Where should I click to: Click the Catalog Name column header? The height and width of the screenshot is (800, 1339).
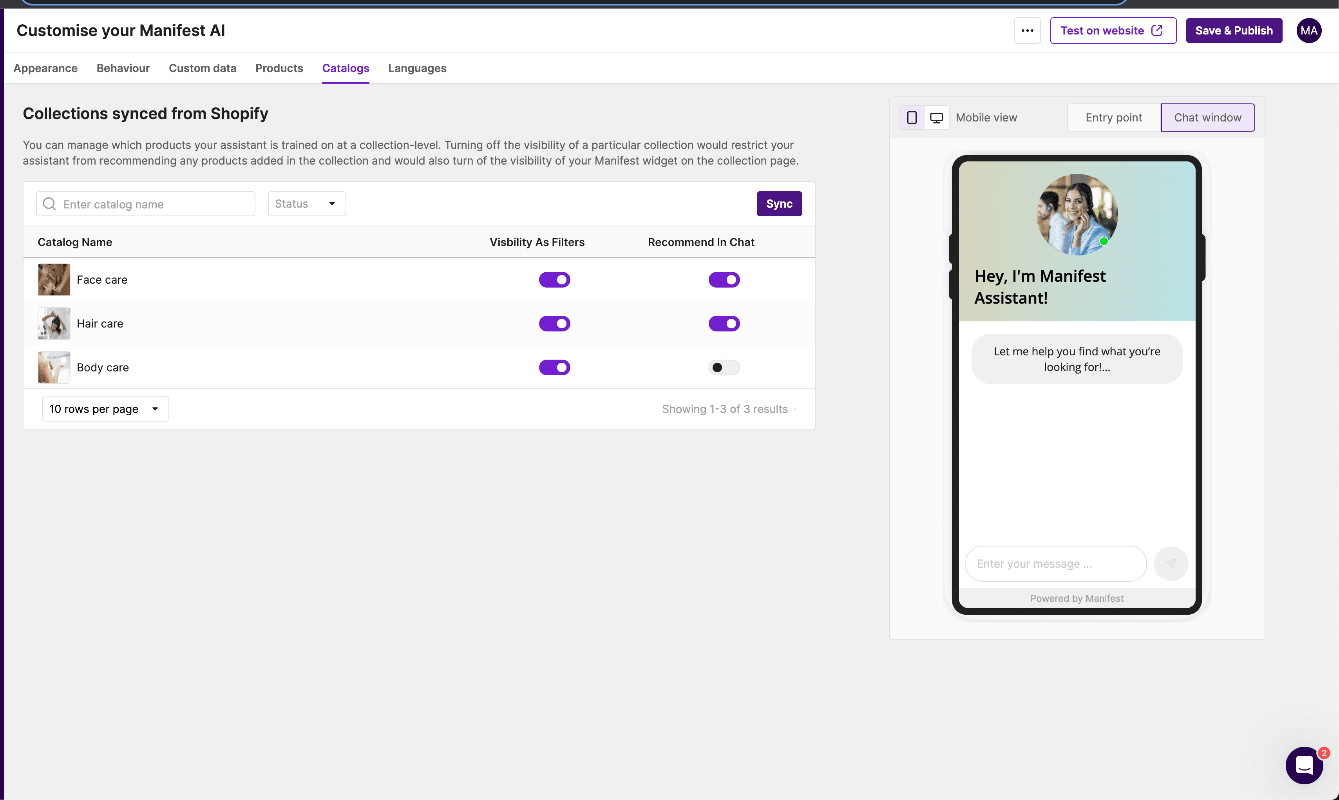click(75, 242)
